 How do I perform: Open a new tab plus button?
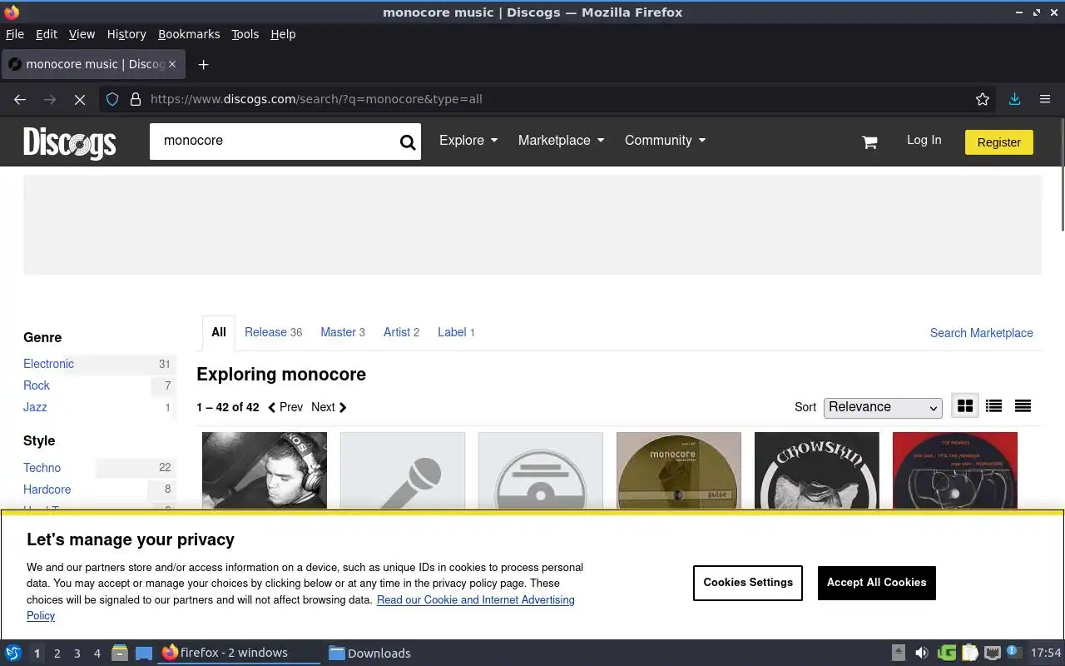203,64
